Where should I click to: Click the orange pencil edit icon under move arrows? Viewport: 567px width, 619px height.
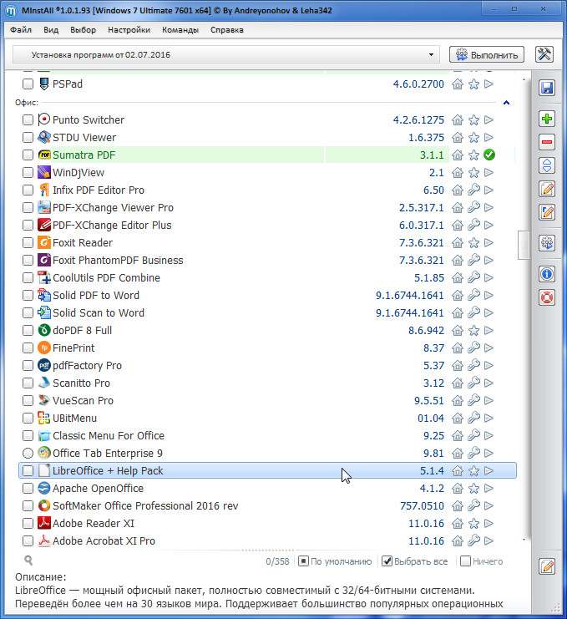click(x=547, y=189)
